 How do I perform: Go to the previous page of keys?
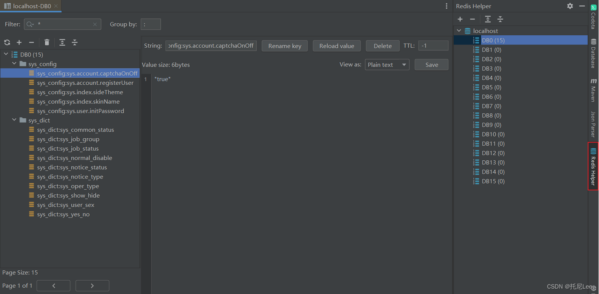pyautogui.click(x=54, y=286)
